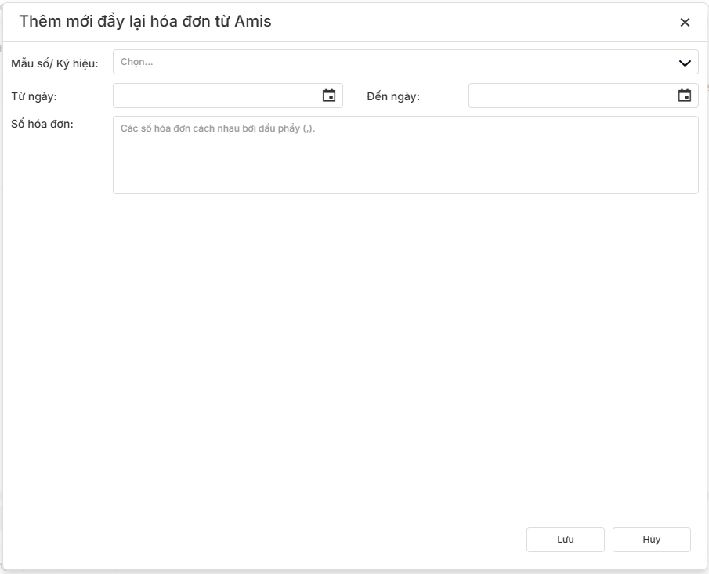Open the Từ ngày calendar picker icon
The width and height of the screenshot is (709, 574).
329,96
